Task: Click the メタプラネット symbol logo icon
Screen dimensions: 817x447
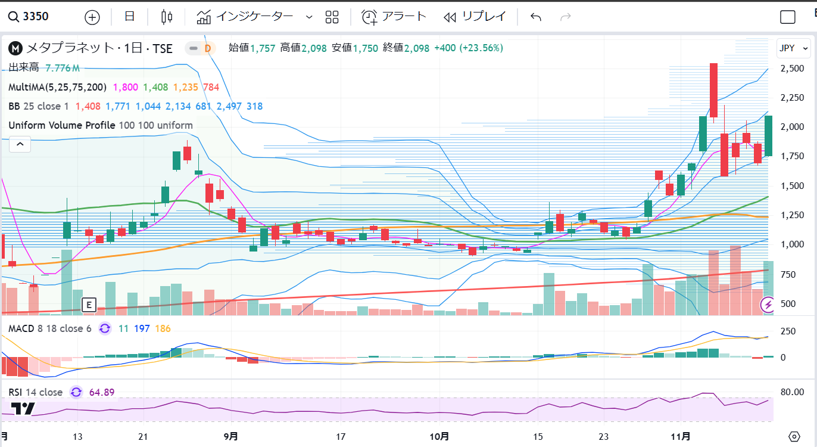Action: click(15, 48)
